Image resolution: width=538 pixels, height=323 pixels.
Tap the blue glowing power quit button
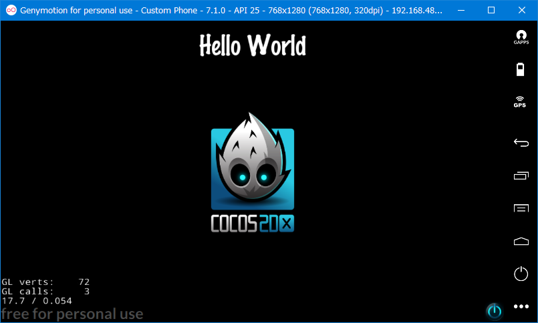tap(495, 311)
